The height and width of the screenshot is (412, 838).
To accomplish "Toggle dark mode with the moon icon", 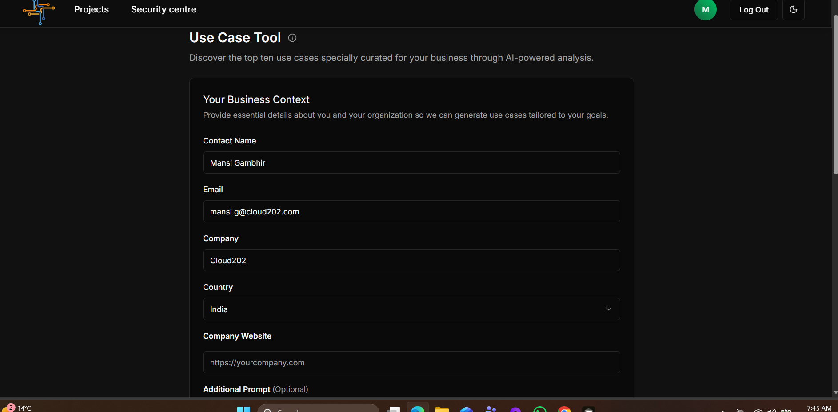I will [793, 10].
